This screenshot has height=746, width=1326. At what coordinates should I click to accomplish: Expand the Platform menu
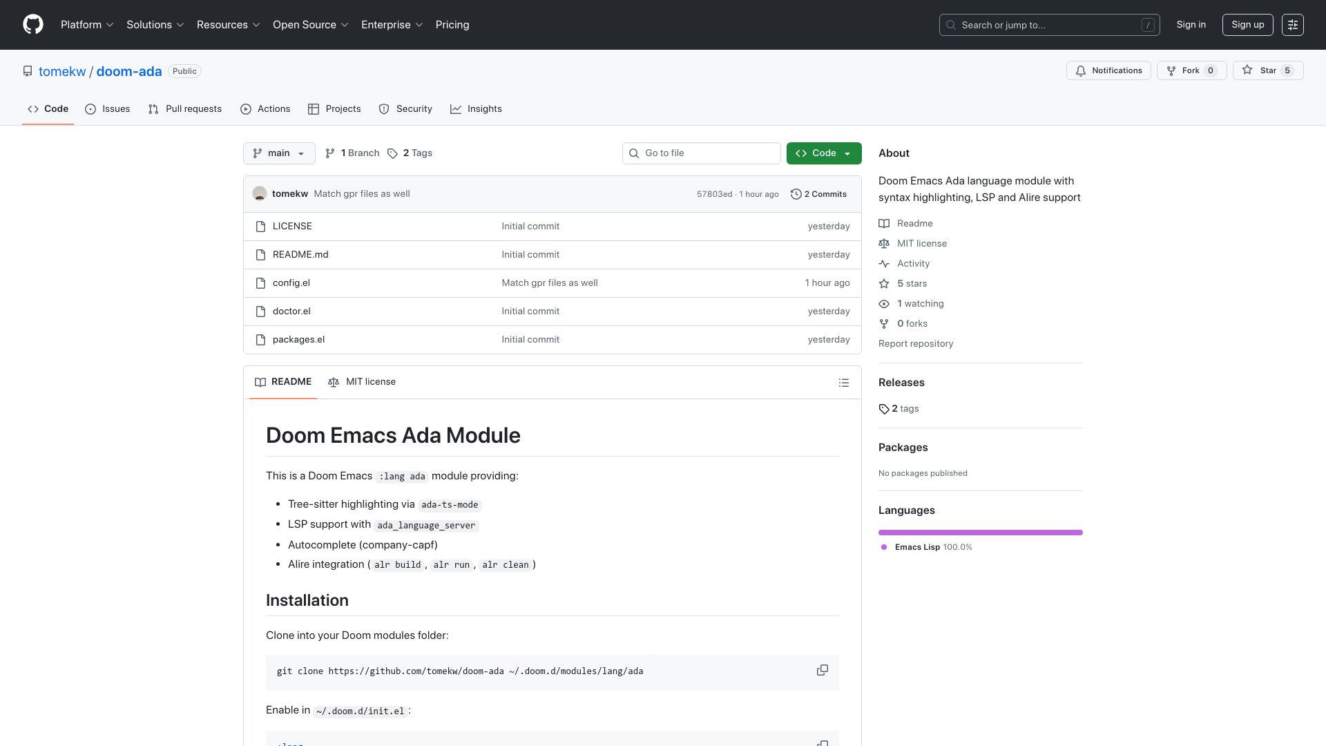87,25
